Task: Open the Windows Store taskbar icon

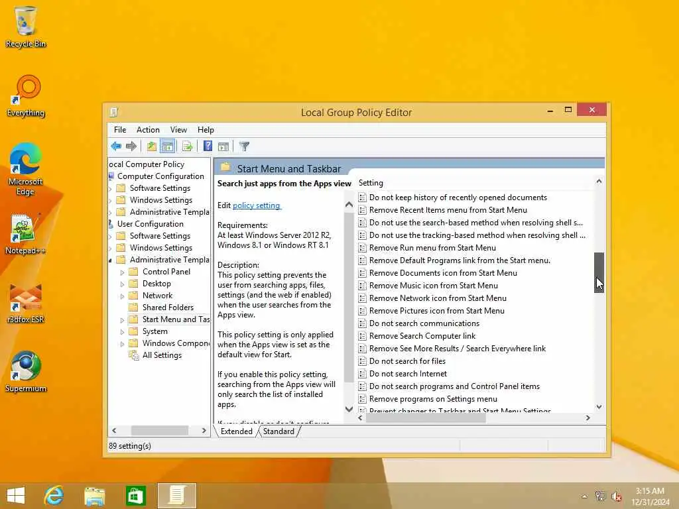Action: (x=135, y=496)
